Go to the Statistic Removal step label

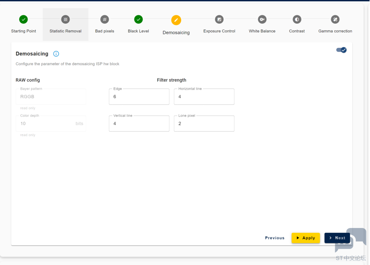pos(65,31)
